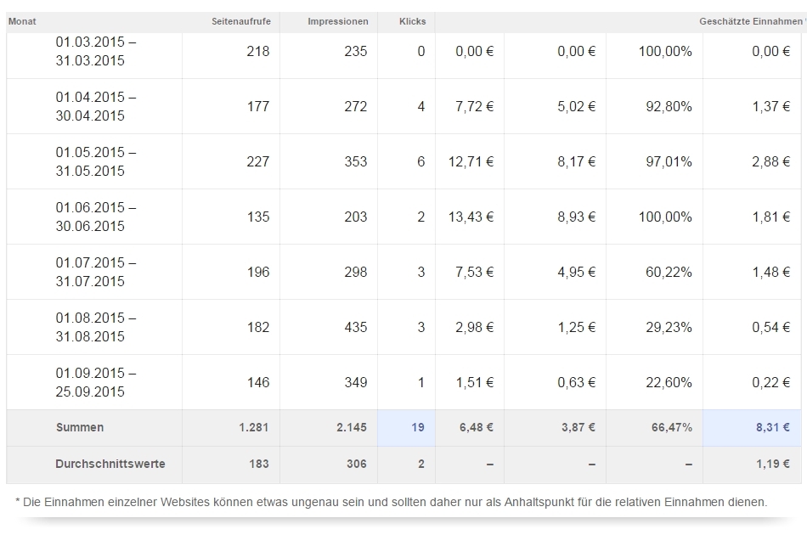Sort by the Monat column header

[x=22, y=21]
